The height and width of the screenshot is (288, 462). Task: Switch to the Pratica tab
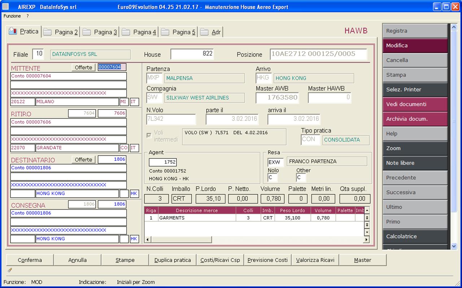pyautogui.click(x=24, y=31)
